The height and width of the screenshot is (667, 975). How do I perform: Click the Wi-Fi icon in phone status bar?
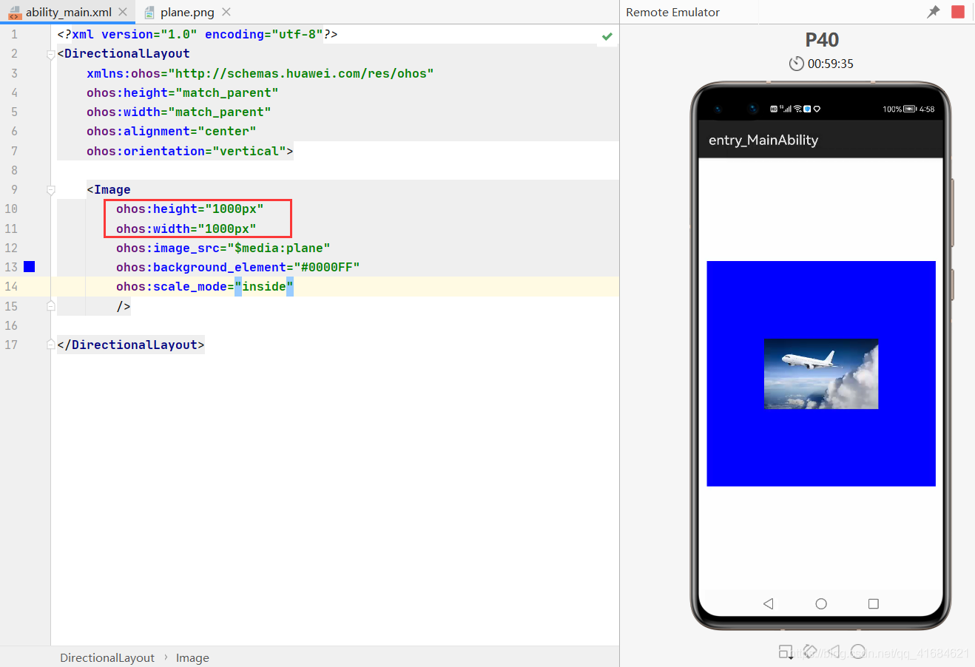797,109
